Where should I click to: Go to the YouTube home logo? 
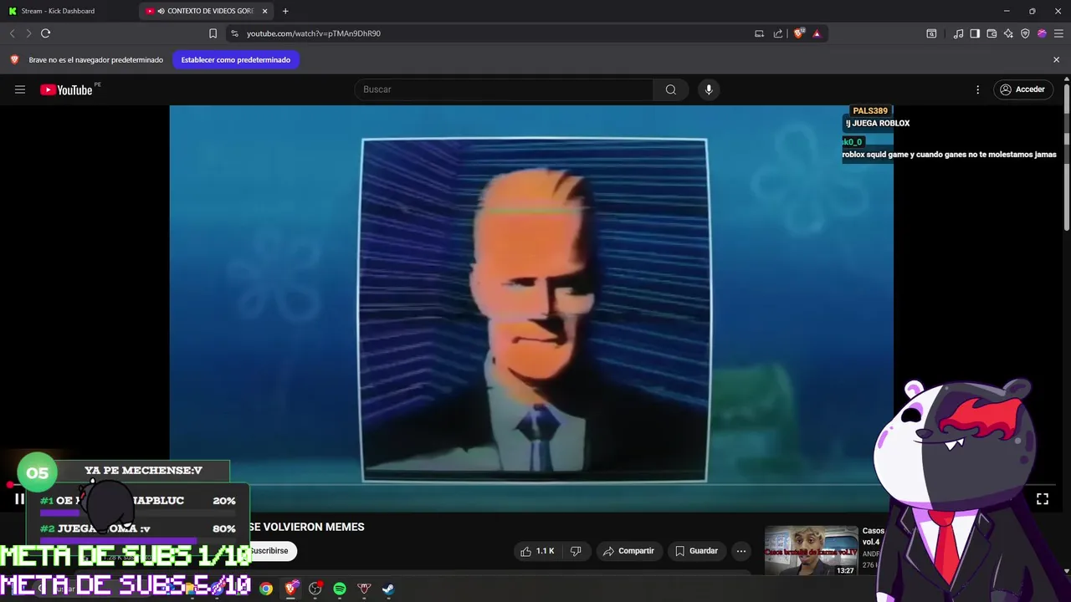[66, 89]
